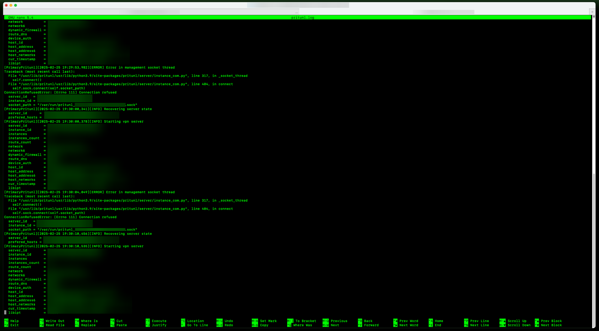
Task: Choose the To Bracket shortcut
Action: tap(306, 321)
